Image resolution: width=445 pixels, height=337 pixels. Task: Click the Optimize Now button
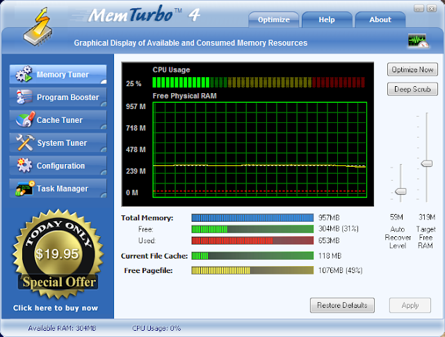tap(412, 69)
